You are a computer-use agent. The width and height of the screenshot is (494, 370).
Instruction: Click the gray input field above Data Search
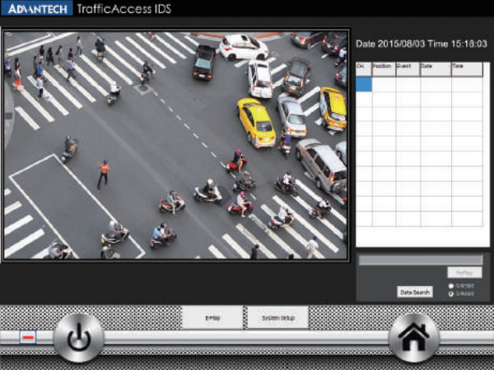[x=421, y=260]
